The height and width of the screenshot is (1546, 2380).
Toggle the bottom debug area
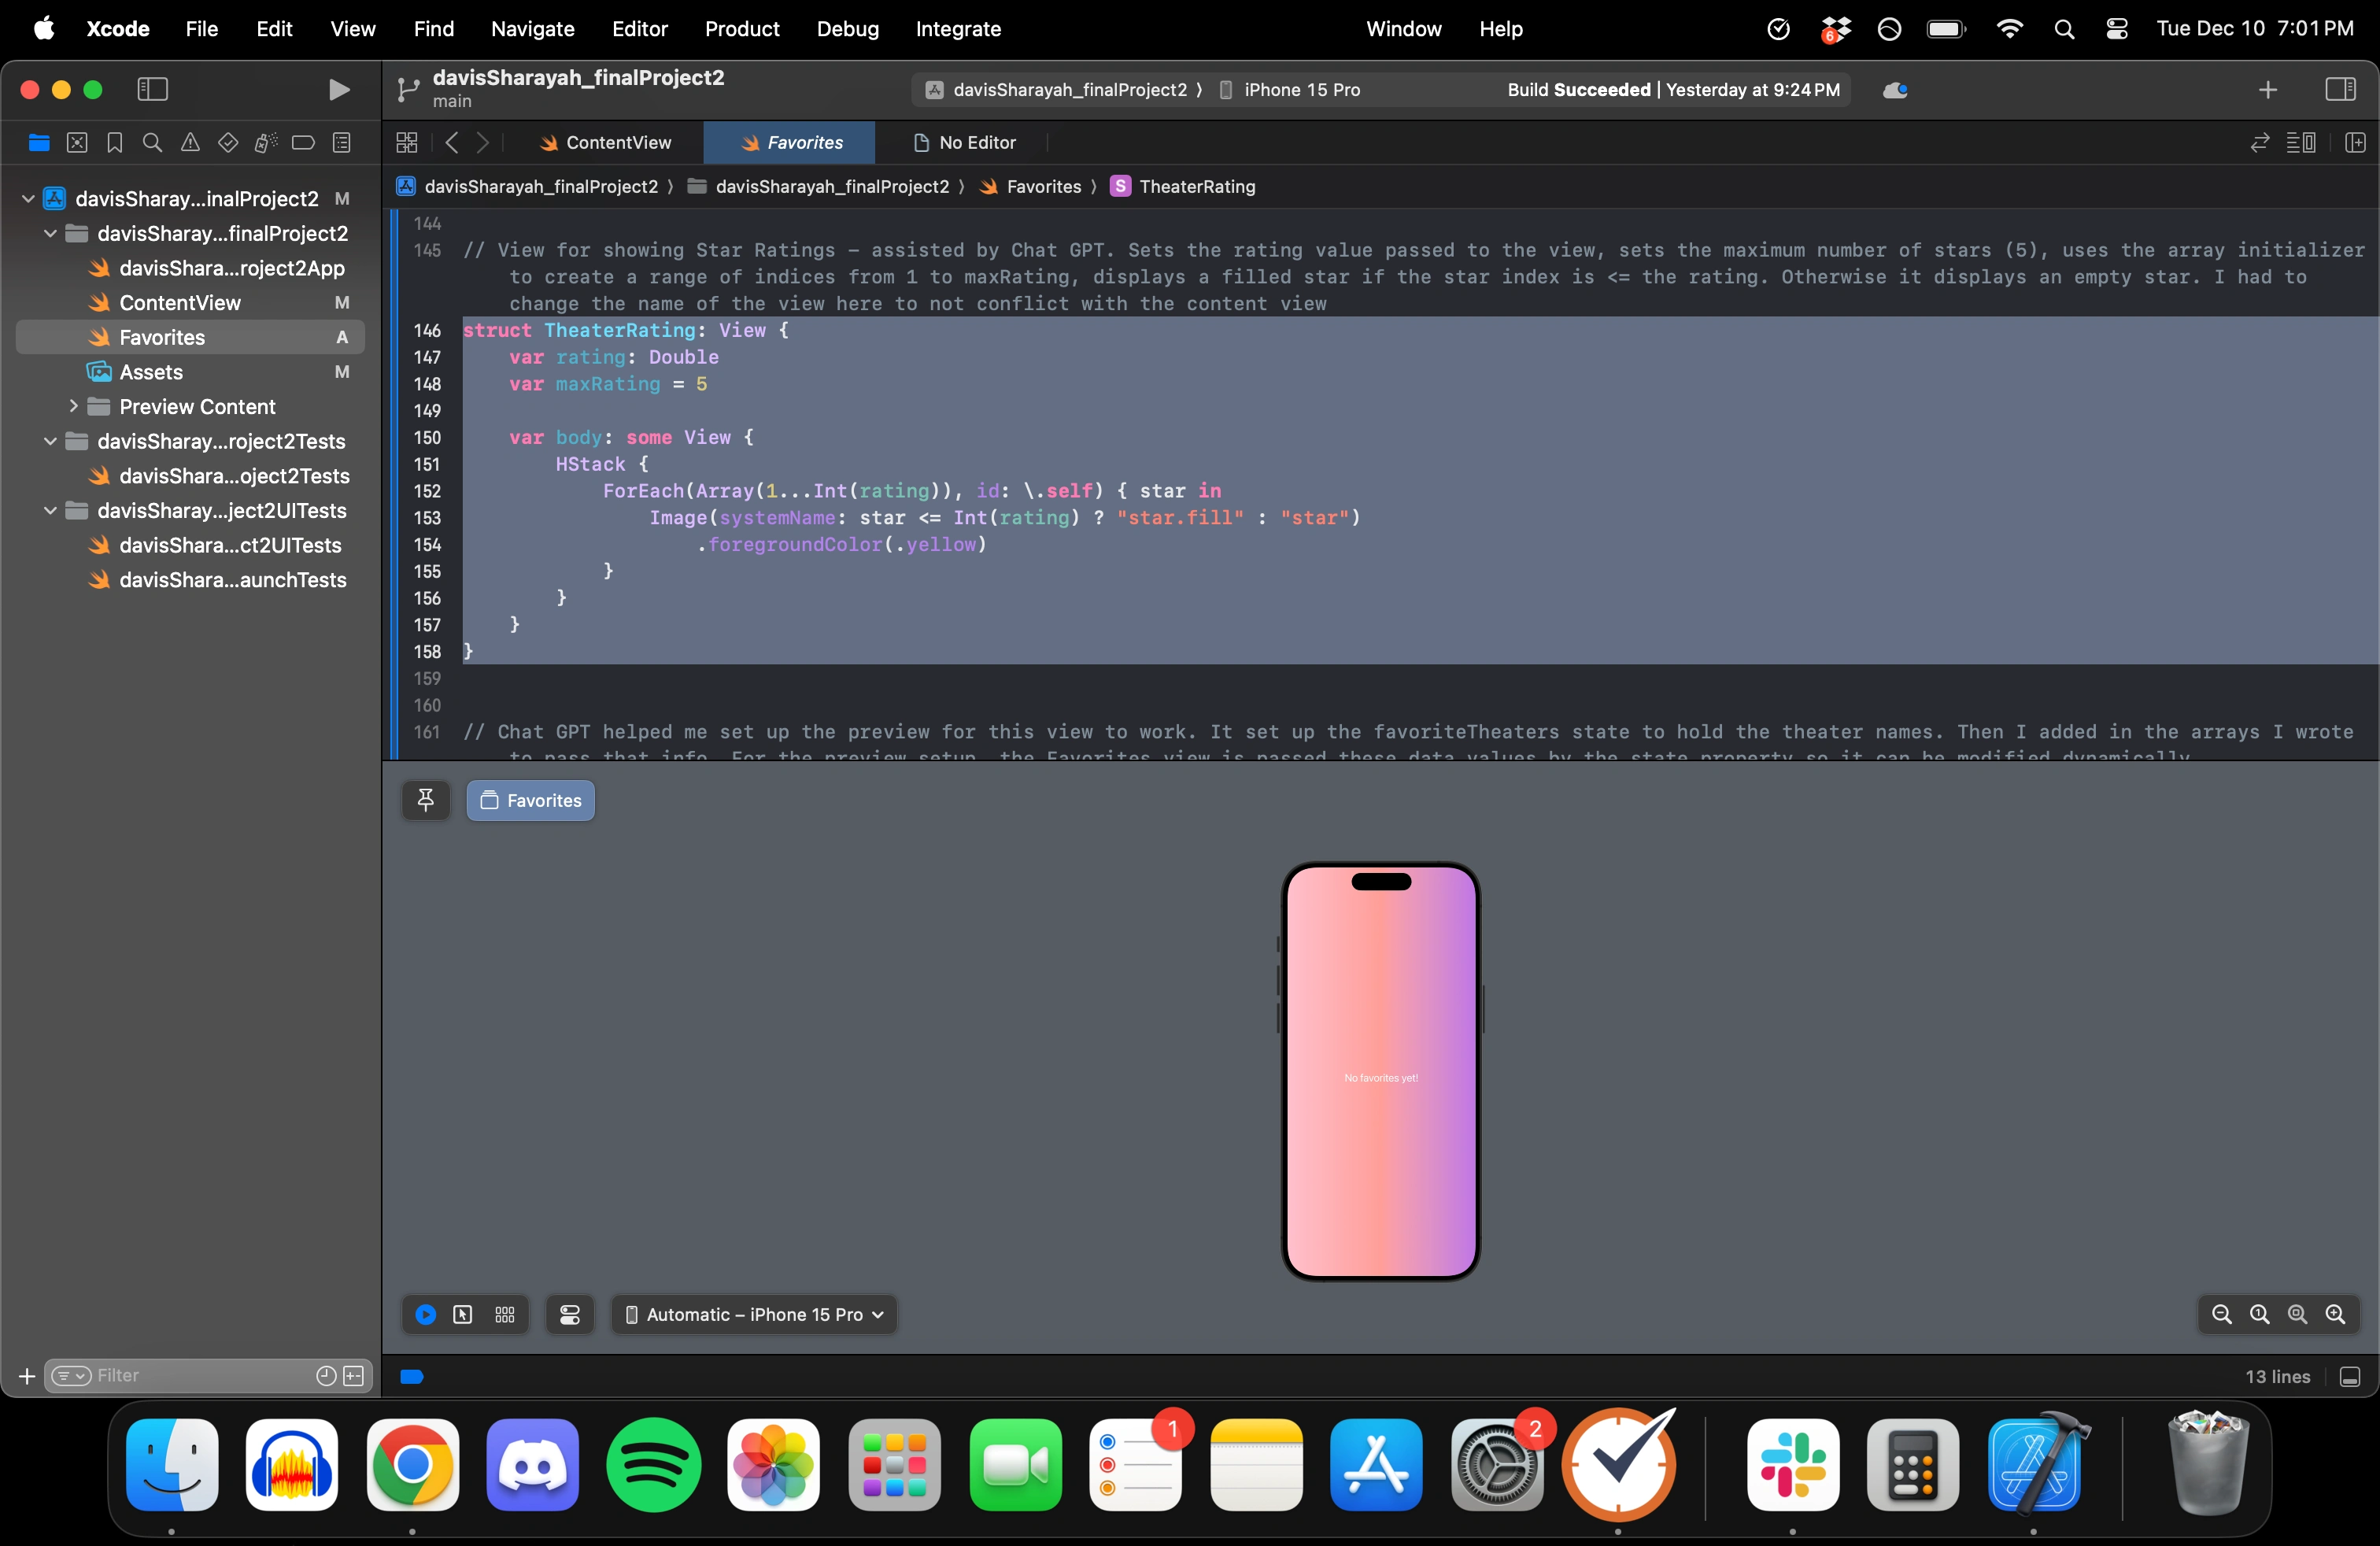[2350, 1377]
